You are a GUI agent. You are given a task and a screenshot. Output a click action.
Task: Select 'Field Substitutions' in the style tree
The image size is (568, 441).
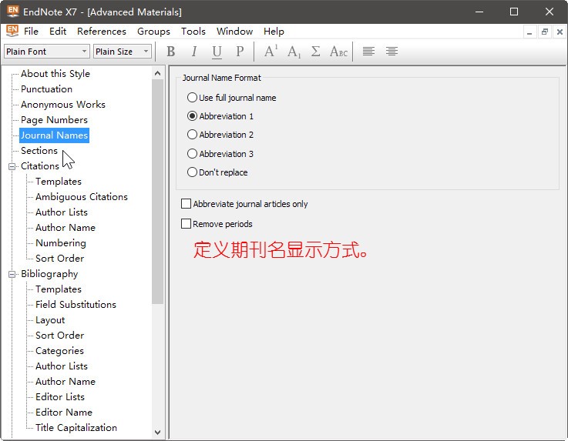click(x=76, y=305)
